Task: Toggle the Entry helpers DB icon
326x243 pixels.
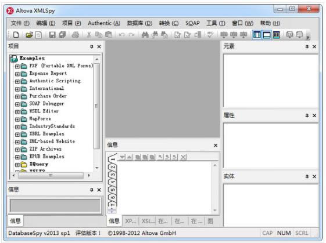Action: 276,35
